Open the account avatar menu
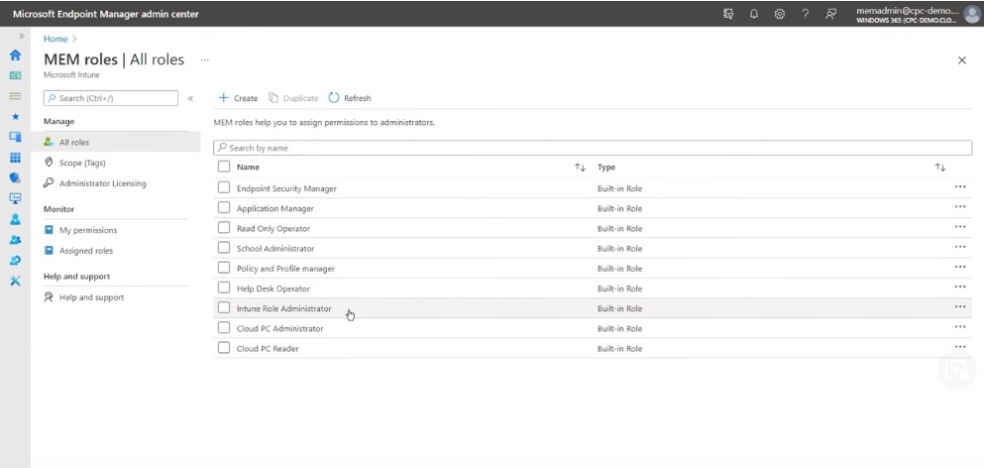Image resolution: width=984 pixels, height=468 pixels. pos(972,15)
